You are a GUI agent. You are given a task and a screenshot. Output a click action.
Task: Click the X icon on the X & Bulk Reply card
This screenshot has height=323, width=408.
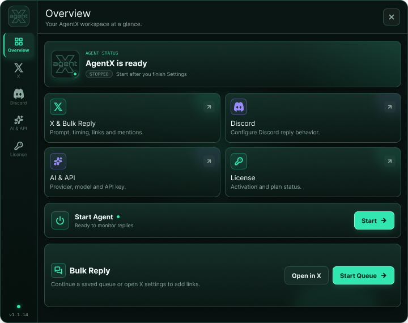point(58,107)
